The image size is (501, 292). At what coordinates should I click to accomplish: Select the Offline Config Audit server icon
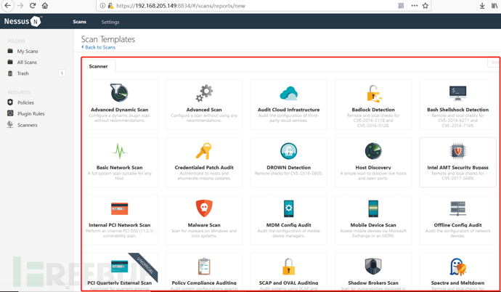click(457, 208)
